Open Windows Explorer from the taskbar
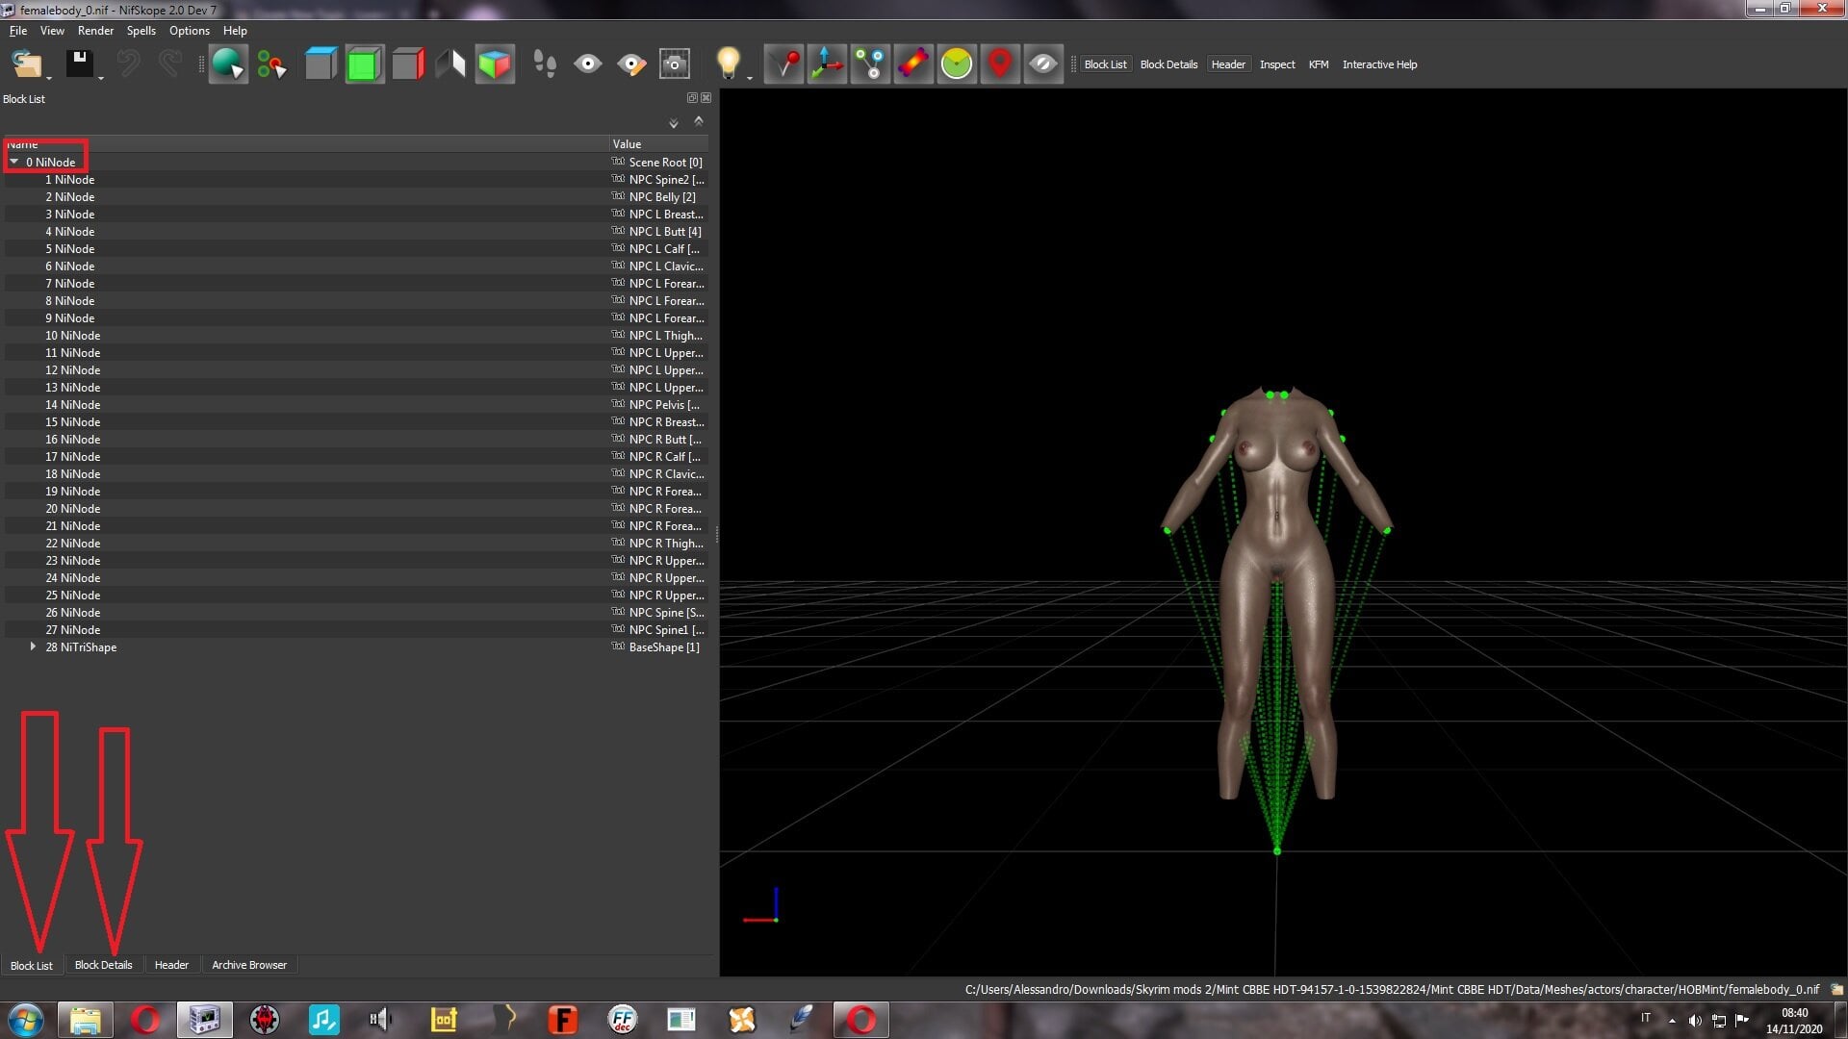This screenshot has width=1848, height=1039. [x=85, y=1020]
